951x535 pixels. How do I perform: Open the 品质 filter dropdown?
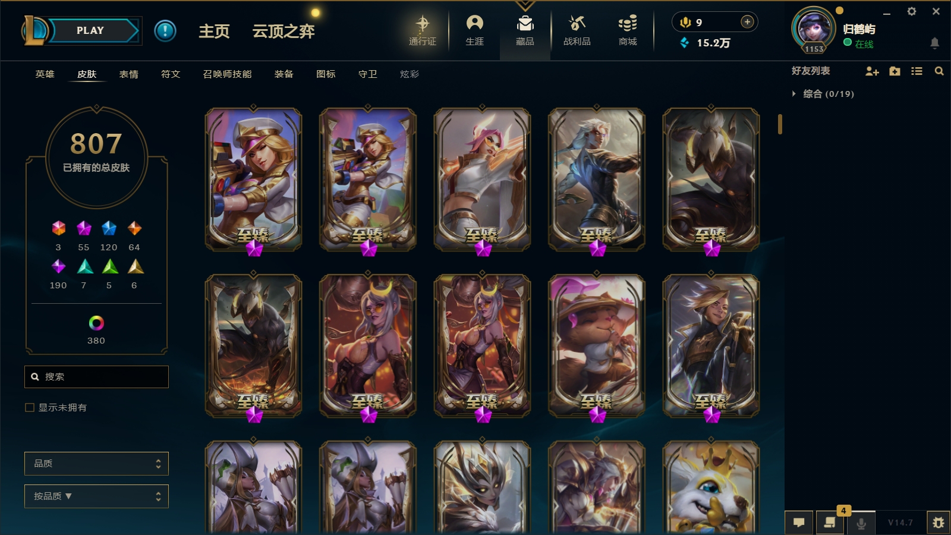click(x=96, y=464)
